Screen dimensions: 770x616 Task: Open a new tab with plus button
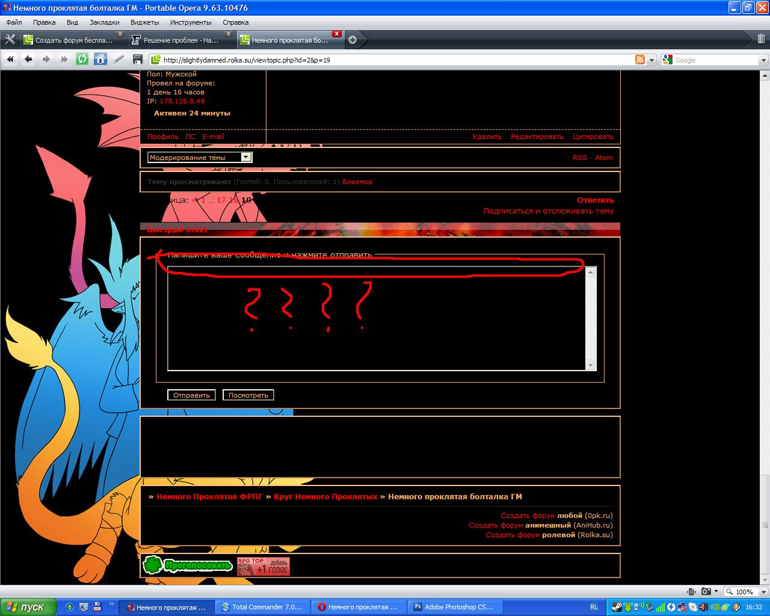coord(353,40)
